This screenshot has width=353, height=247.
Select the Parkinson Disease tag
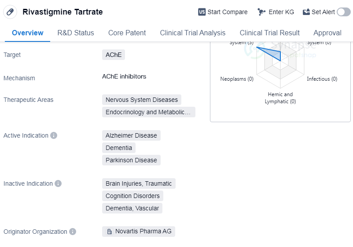tap(131, 160)
